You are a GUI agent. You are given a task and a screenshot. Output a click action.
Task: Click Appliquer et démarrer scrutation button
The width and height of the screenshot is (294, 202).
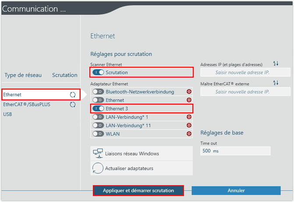[x=138, y=191]
